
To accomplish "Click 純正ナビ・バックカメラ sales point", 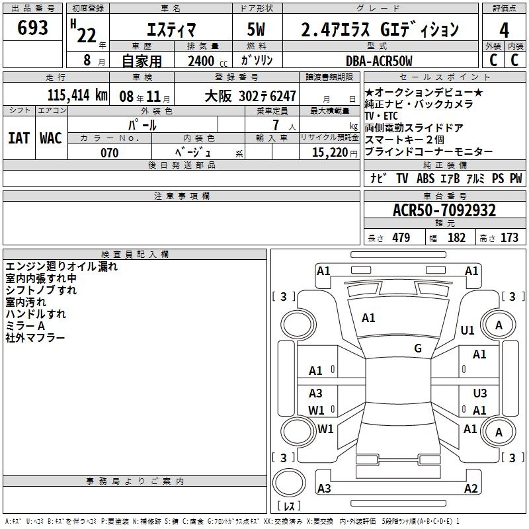I will point(419,104).
